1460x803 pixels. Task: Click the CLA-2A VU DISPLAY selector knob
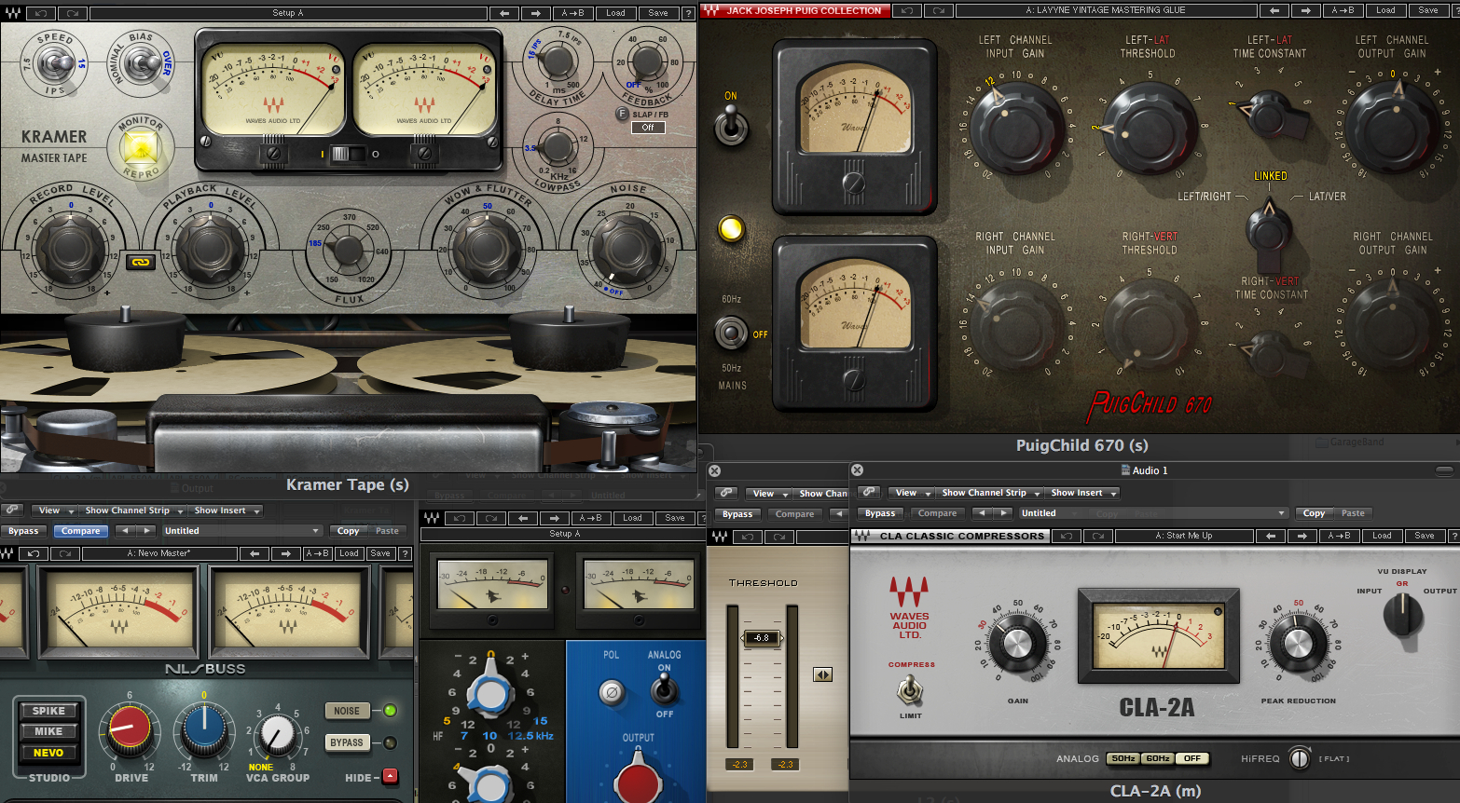coord(1402,615)
